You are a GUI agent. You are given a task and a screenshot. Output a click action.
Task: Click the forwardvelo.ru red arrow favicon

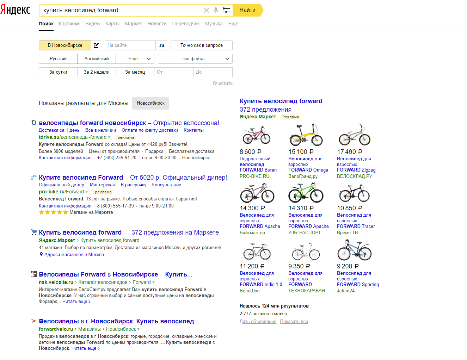[x=34, y=321]
